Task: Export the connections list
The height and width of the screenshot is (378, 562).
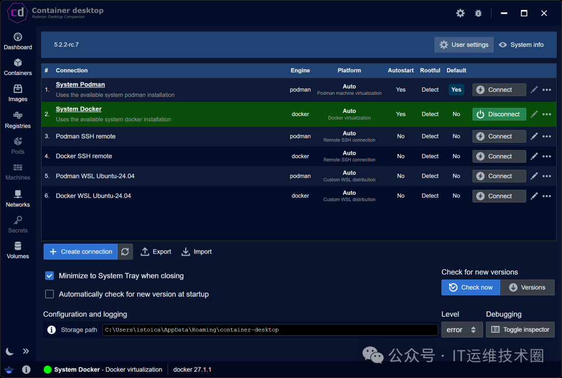Action: (156, 251)
